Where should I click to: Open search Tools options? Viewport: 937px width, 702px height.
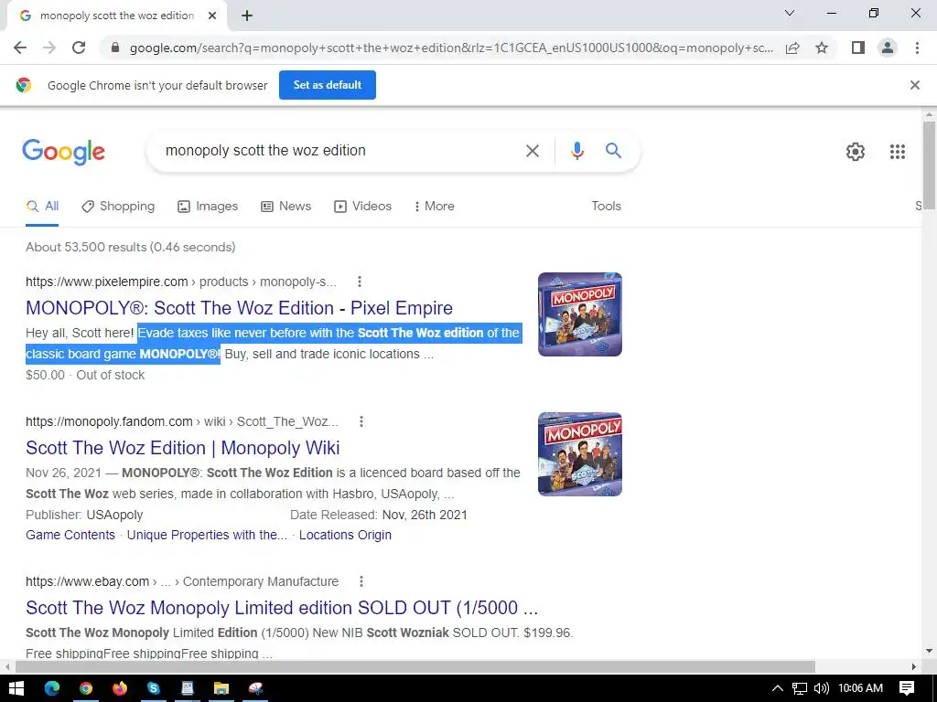coord(606,206)
